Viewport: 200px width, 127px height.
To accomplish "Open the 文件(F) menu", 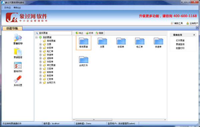I will [x=7, y=8].
